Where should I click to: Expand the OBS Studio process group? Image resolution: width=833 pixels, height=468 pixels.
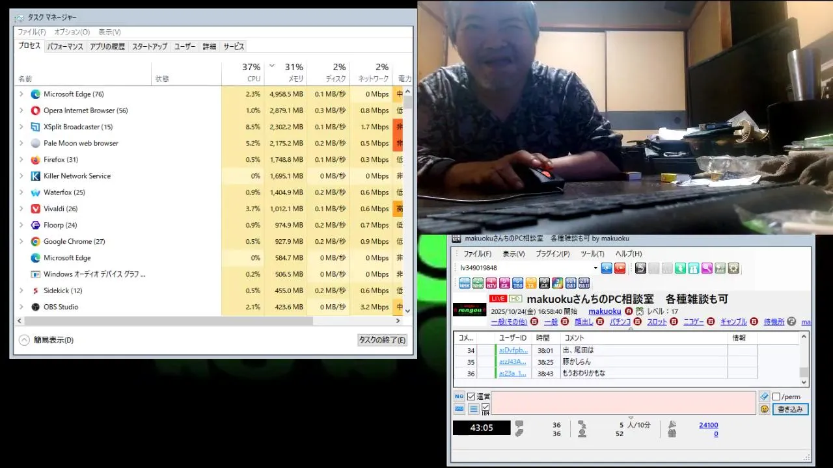21,307
